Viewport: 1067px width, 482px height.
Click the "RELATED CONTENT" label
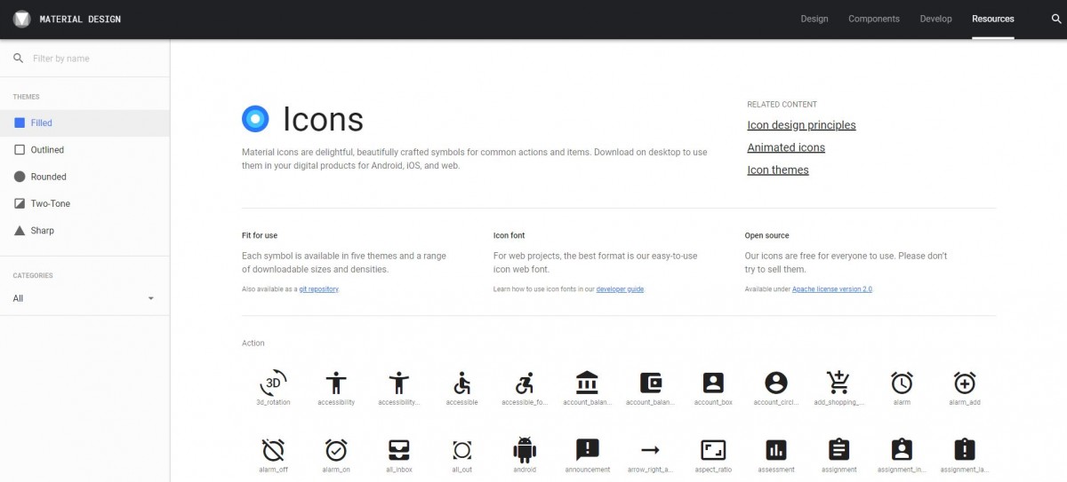[782, 104]
